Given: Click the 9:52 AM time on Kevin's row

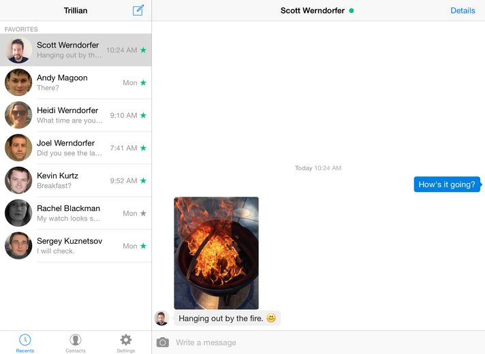Looking at the screenshot, I should coord(123,180).
